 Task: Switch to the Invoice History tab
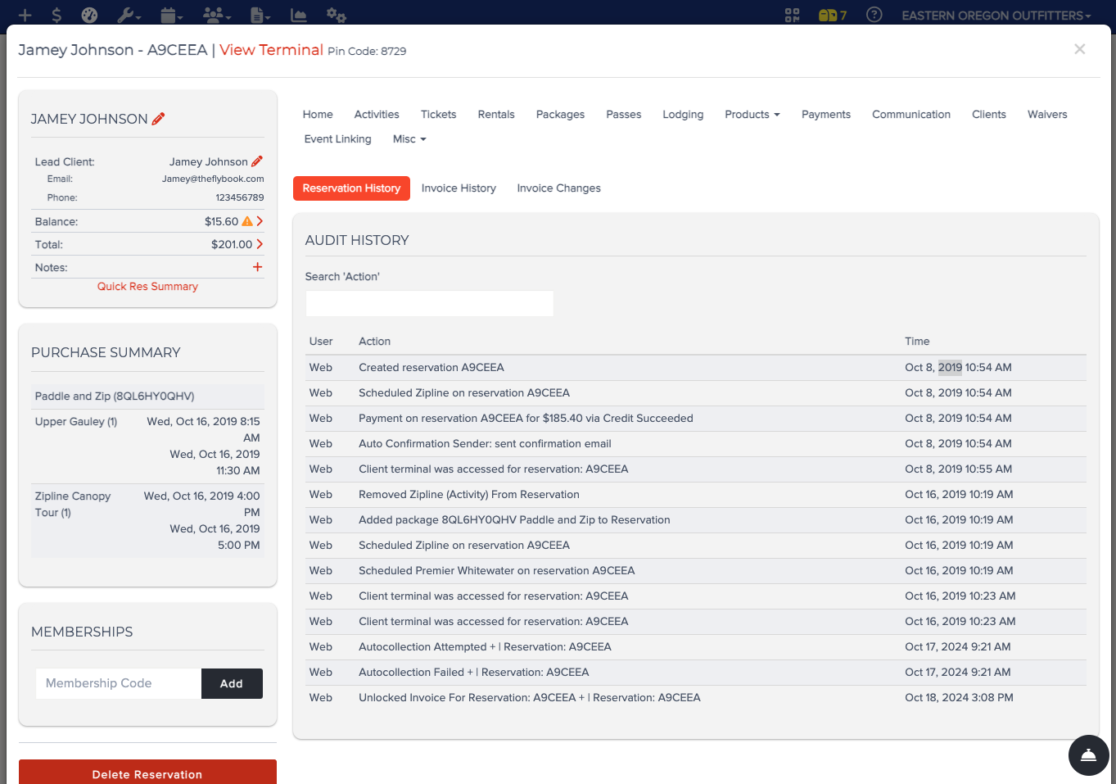pos(459,188)
